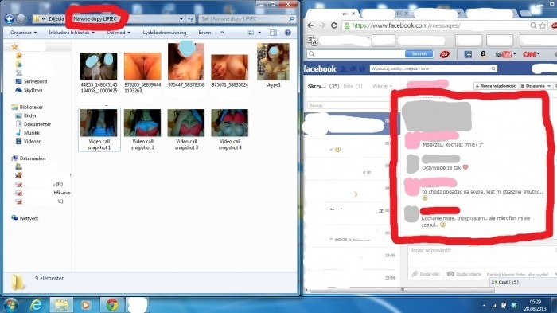Expand the Działania dropdown in messages

(536, 86)
